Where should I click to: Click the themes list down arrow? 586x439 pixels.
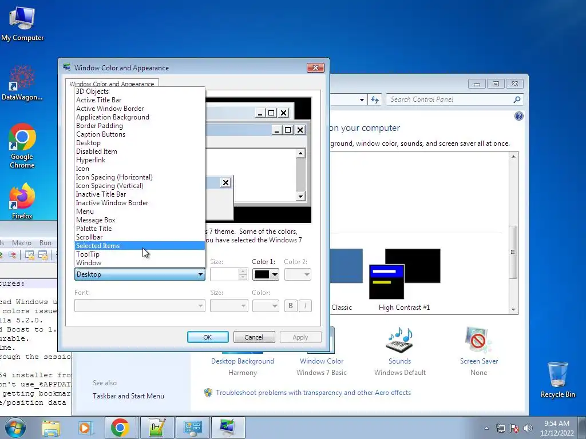[x=513, y=309]
